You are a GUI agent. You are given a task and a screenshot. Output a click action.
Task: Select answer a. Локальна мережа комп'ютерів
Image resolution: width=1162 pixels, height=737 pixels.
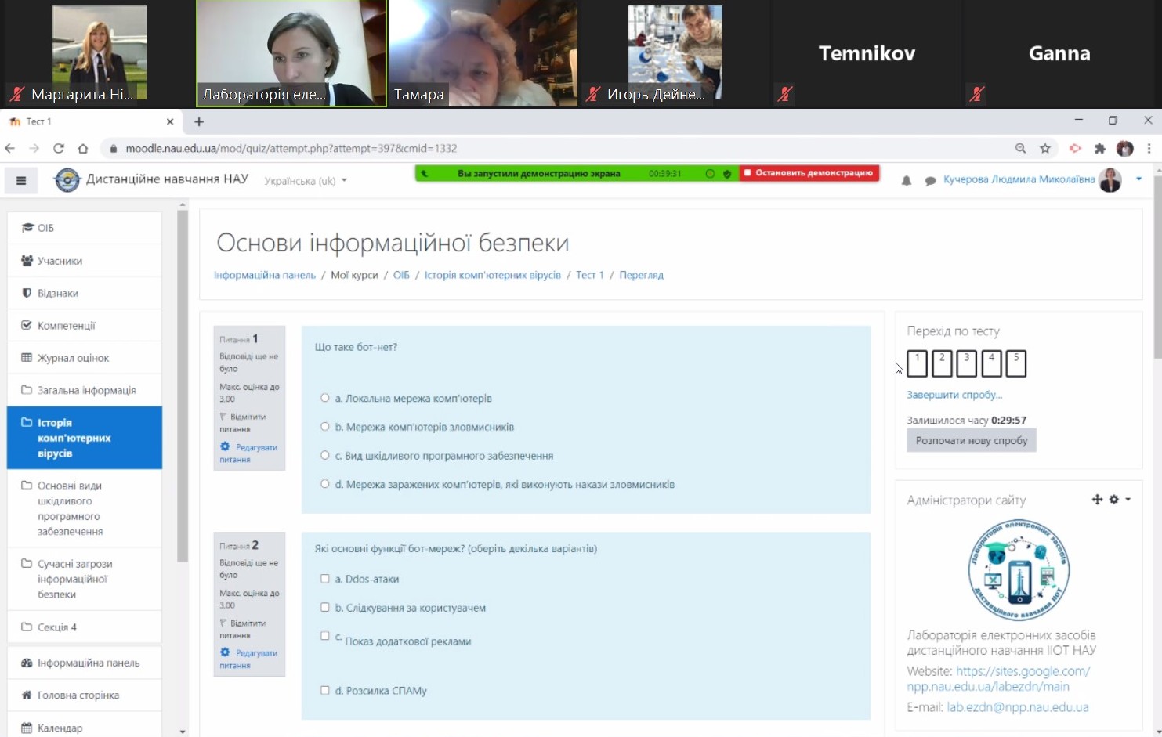325,398
